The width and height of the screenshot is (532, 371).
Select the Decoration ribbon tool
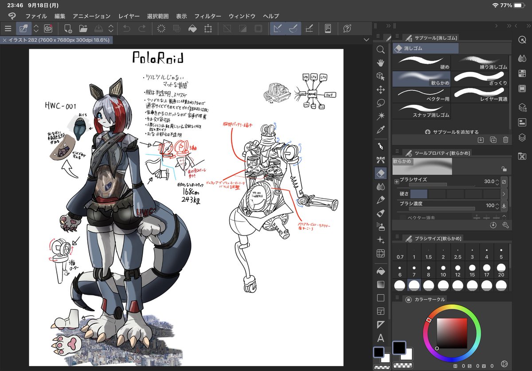coord(380,159)
